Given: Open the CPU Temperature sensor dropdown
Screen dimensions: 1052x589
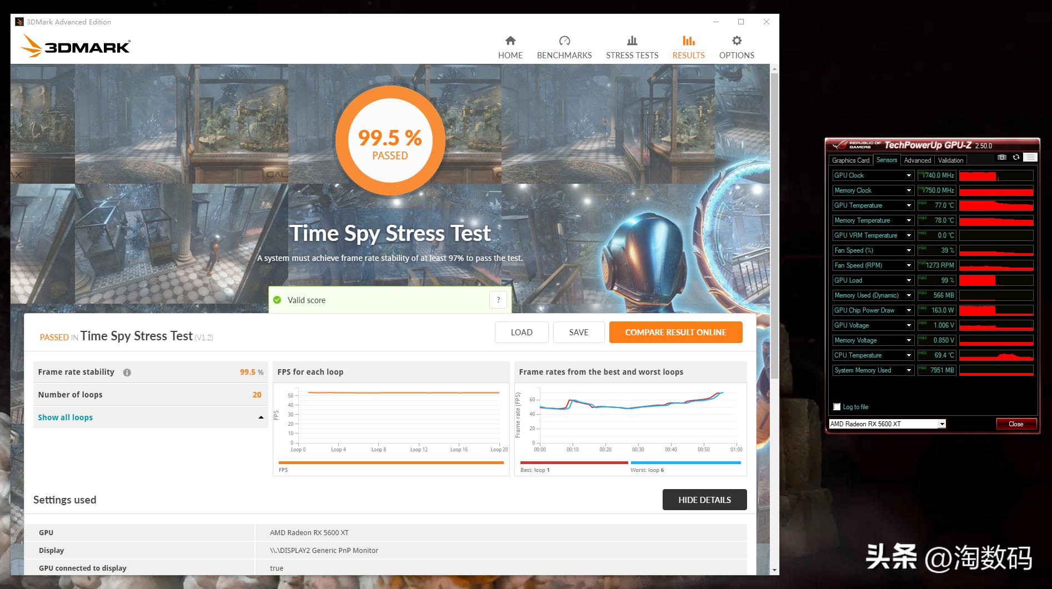Looking at the screenshot, I should tap(909, 355).
